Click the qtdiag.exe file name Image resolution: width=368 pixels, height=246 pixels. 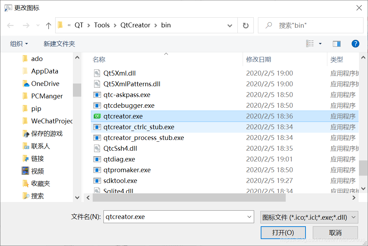[119, 159]
